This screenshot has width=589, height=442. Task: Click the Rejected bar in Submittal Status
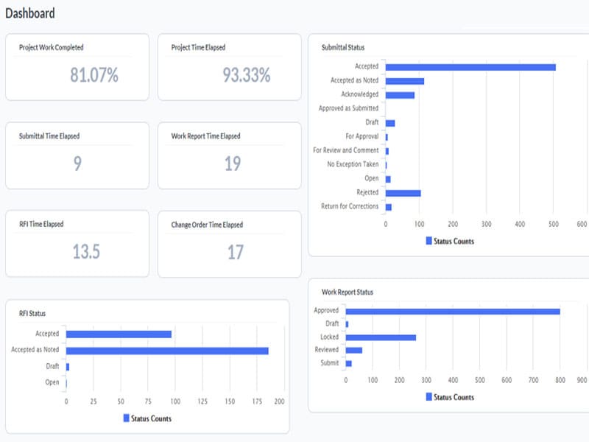pyautogui.click(x=403, y=193)
